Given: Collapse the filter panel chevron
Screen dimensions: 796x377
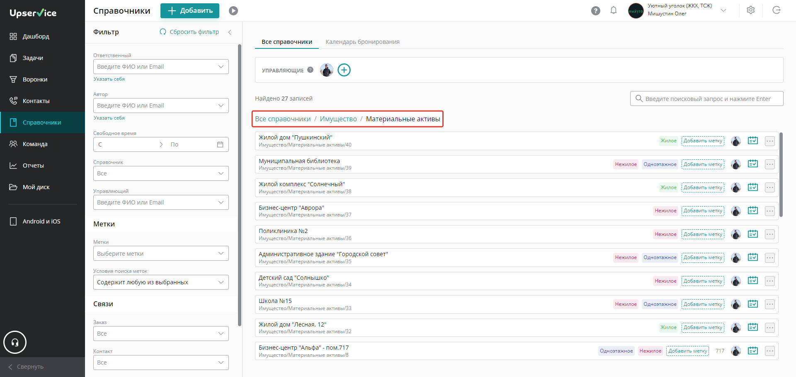Looking at the screenshot, I should [230, 32].
